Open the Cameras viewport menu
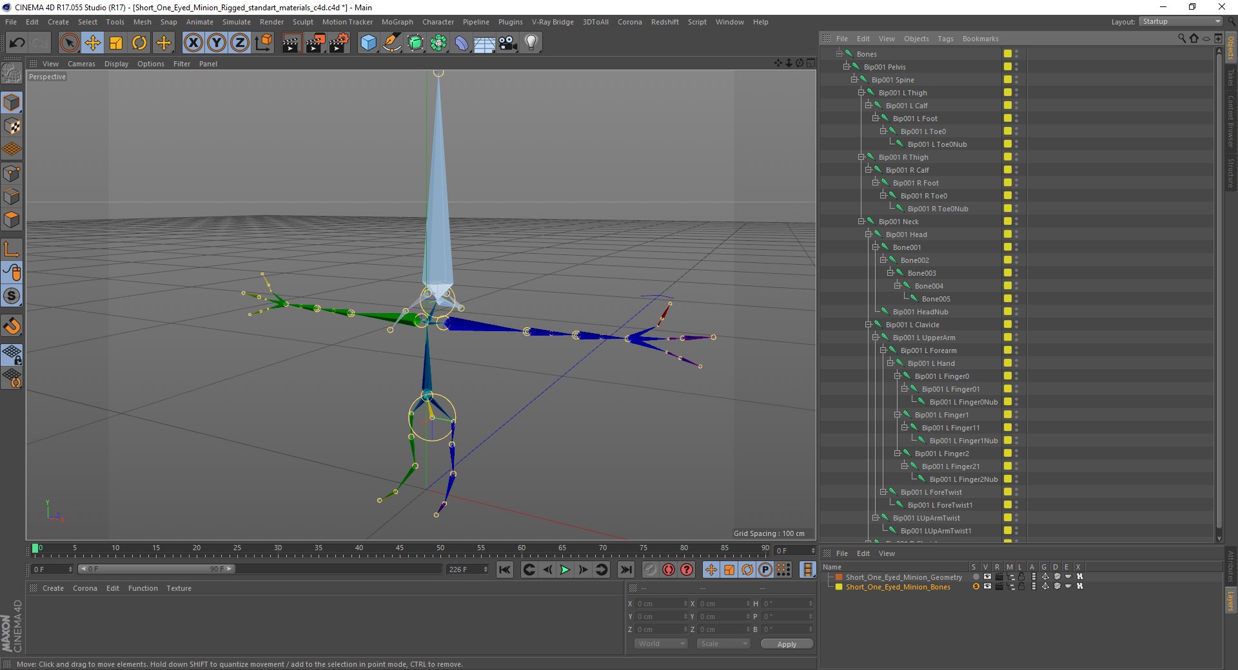Image resolution: width=1238 pixels, height=670 pixels. point(81,64)
